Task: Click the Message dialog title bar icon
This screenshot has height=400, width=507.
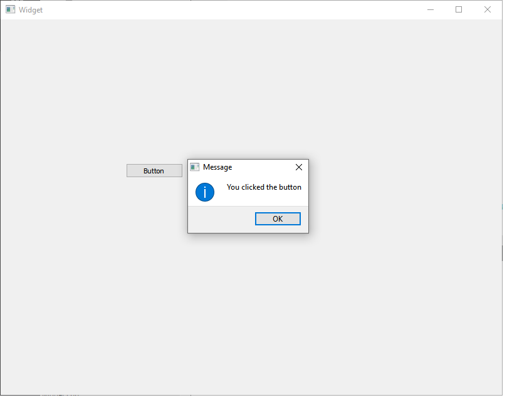Action: pos(195,167)
